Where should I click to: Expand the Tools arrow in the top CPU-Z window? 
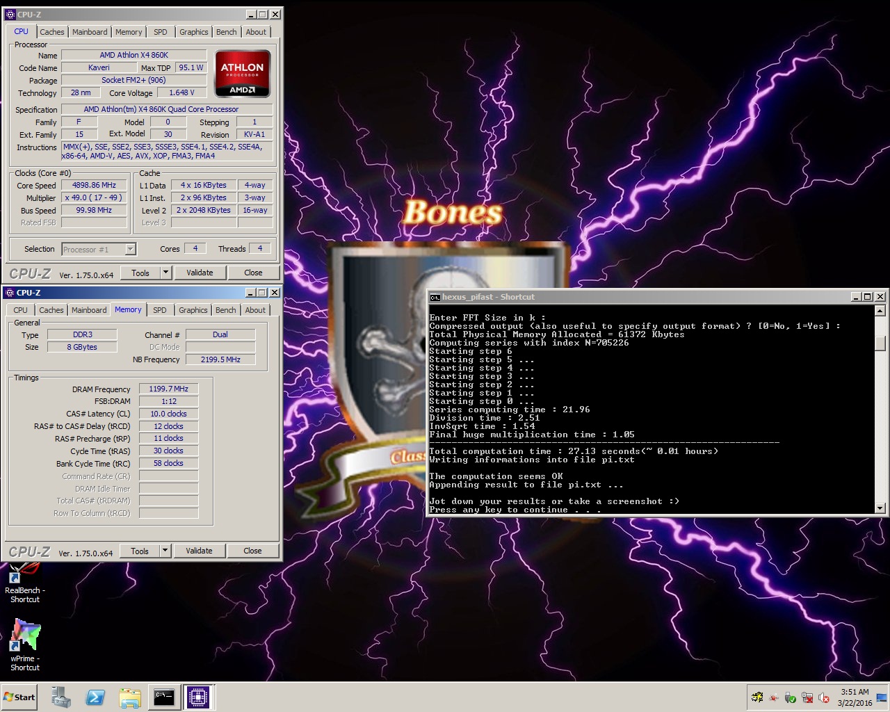[166, 273]
